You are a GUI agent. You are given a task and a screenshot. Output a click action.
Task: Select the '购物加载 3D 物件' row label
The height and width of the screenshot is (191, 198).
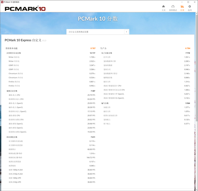(x=15, y=153)
